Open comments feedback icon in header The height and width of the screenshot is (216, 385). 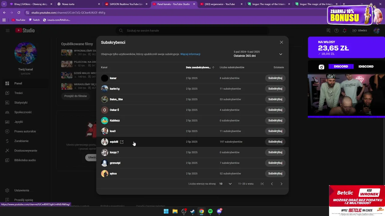tap(328, 31)
